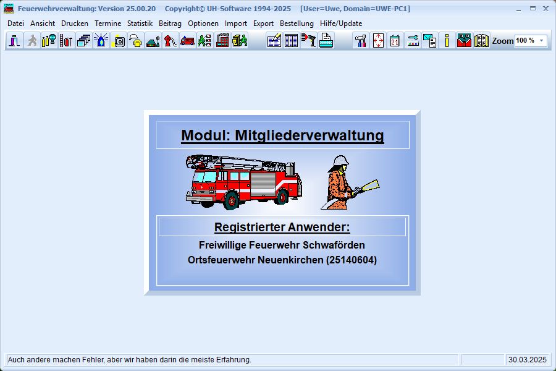Image resolution: width=556 pixels, height=371 pixels.
Task: Click the stacked windows toolbar icon
Action: [x=83, y=40]
